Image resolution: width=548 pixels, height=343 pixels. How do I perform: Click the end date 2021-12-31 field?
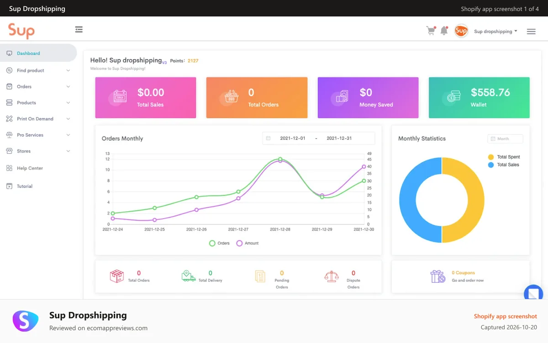point(339,138)
